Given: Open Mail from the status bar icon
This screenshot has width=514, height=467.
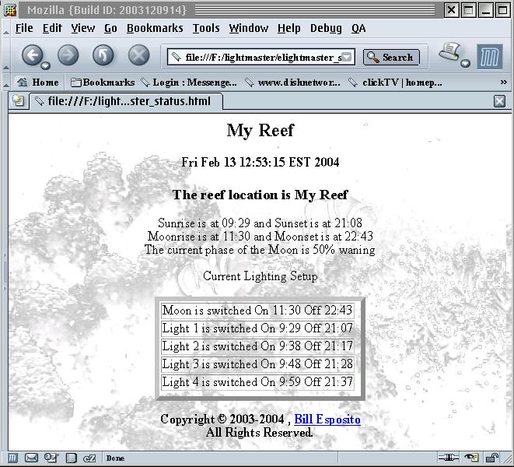Looking at the screenshot, I should (x=31, y=458).
